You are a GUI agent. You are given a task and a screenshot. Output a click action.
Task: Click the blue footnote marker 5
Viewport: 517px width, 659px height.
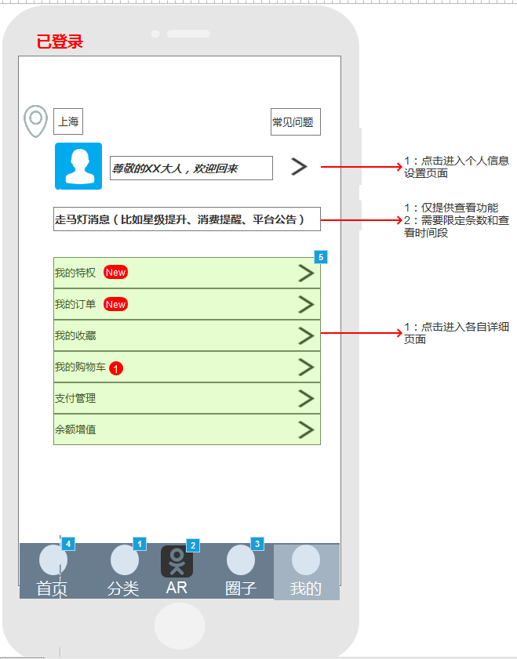[x=320, y=257]
